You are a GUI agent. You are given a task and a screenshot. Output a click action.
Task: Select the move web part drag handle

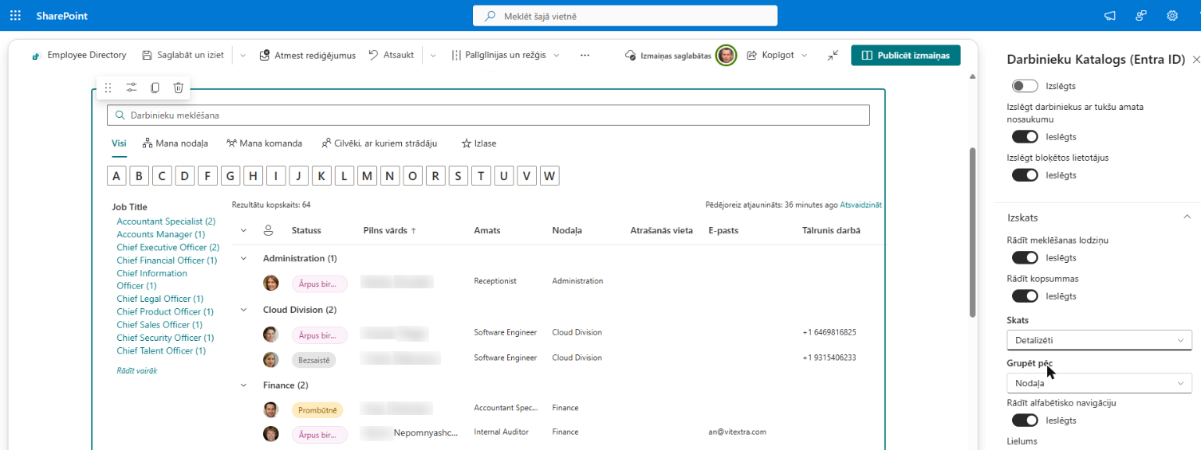pos(108,88)
